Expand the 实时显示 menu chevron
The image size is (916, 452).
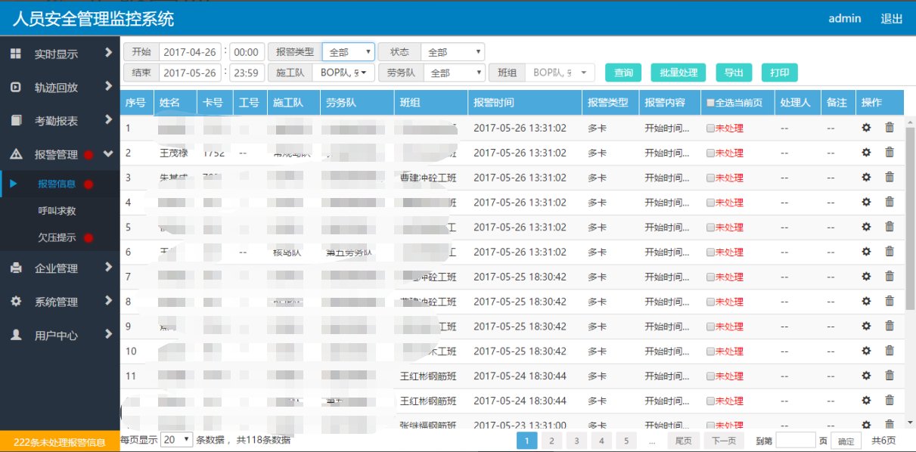tap(109, 54)
